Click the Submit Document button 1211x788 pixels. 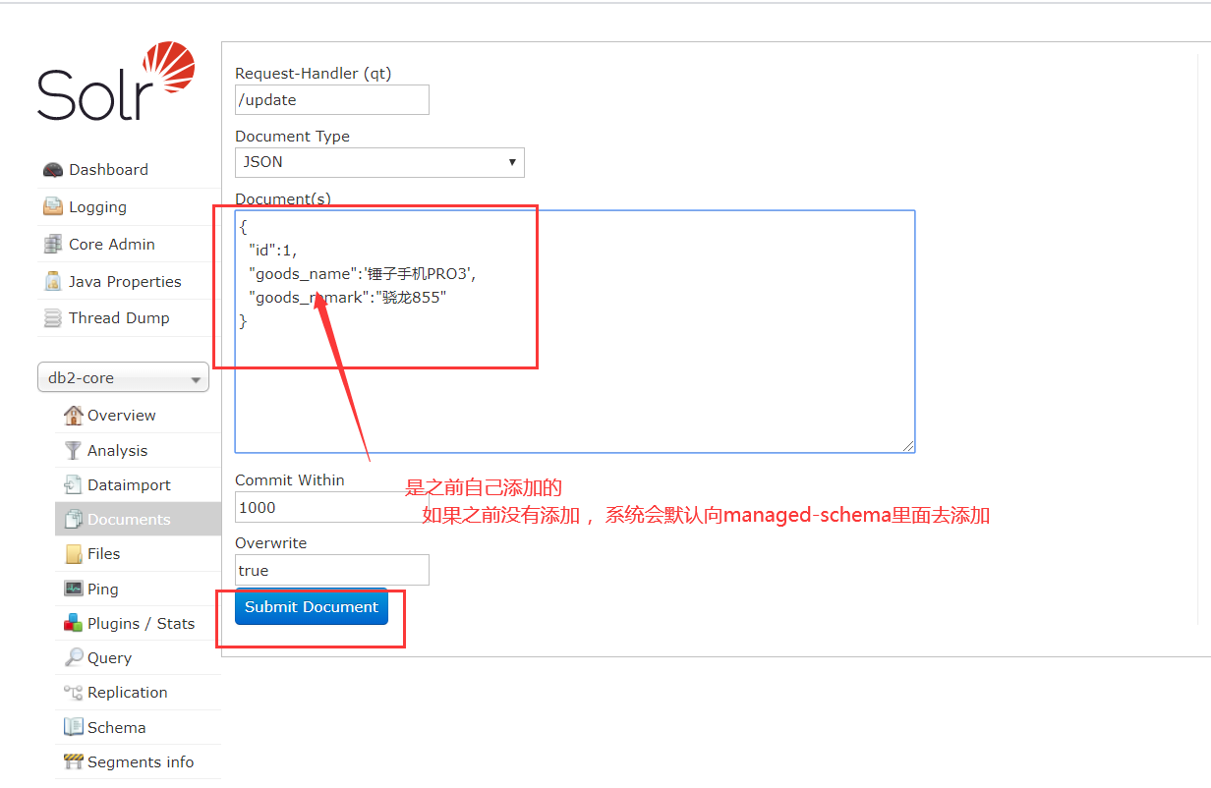(x=312, y=607)
